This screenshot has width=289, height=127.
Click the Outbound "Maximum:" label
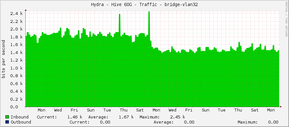(x=247, y=122)
